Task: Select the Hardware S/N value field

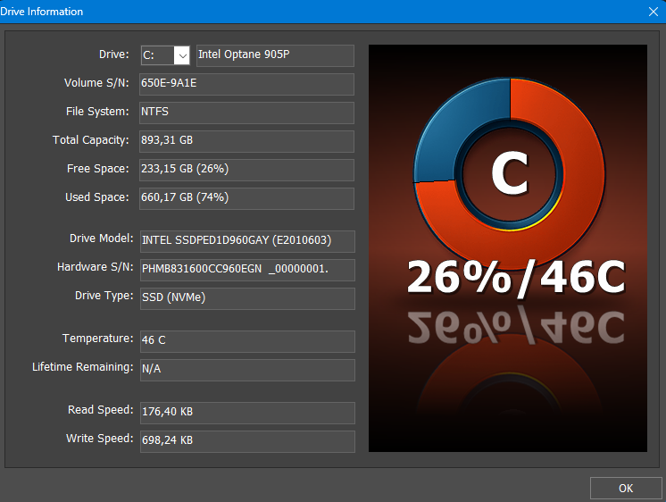Action: pyautogui.click(x=246, y=270)
